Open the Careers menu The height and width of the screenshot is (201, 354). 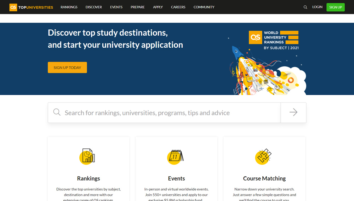tap(178, 7)
